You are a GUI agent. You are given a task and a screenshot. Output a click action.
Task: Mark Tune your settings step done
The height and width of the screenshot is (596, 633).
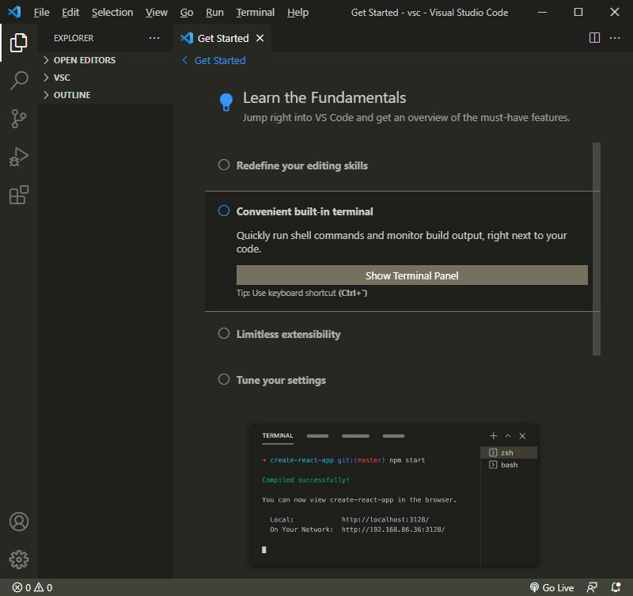coord(224,380)
